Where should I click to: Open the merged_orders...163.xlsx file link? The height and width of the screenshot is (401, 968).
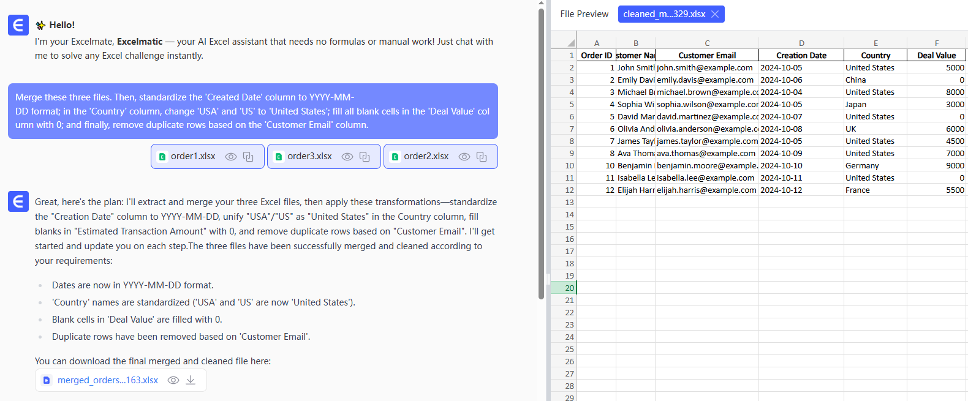coord(108,380)
